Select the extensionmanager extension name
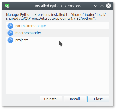Image resolution: width=117 pixels, height=110 pixels. click(31, 26)
